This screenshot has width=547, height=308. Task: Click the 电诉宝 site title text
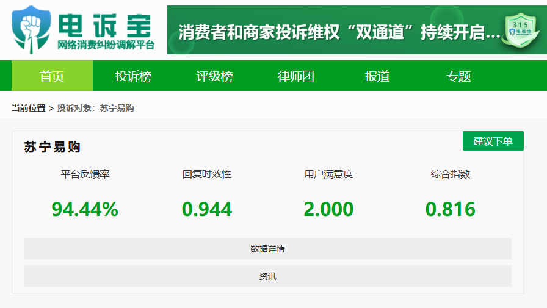(104, 26)
